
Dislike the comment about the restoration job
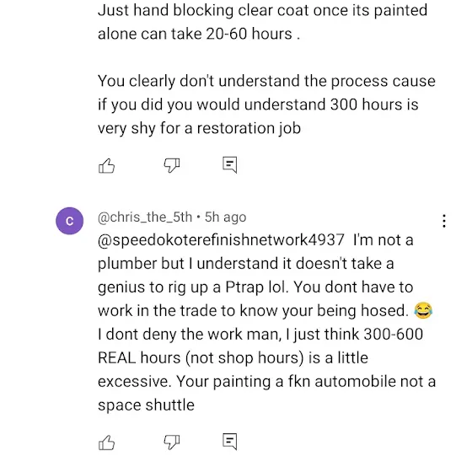pos(172,165)
